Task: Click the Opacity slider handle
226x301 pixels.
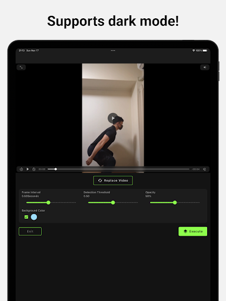Action: (x=175, y=203)
